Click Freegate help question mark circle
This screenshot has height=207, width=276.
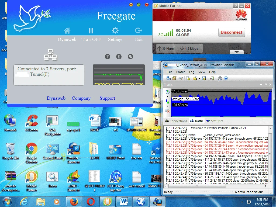108,57
